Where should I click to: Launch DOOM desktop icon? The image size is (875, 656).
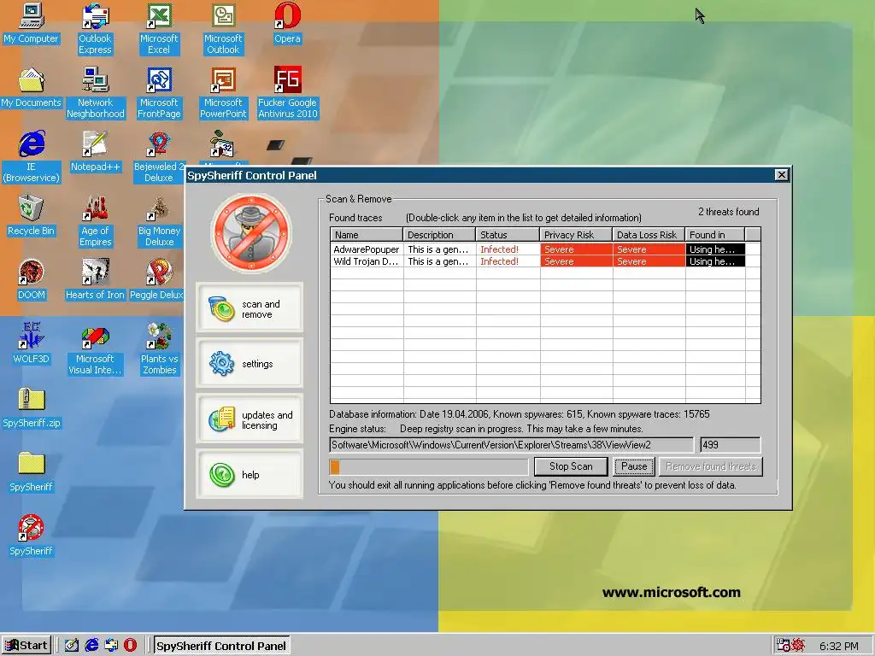click(x=31, y=279)
